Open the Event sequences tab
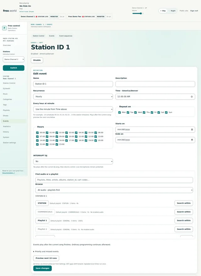 pos(66,36)
